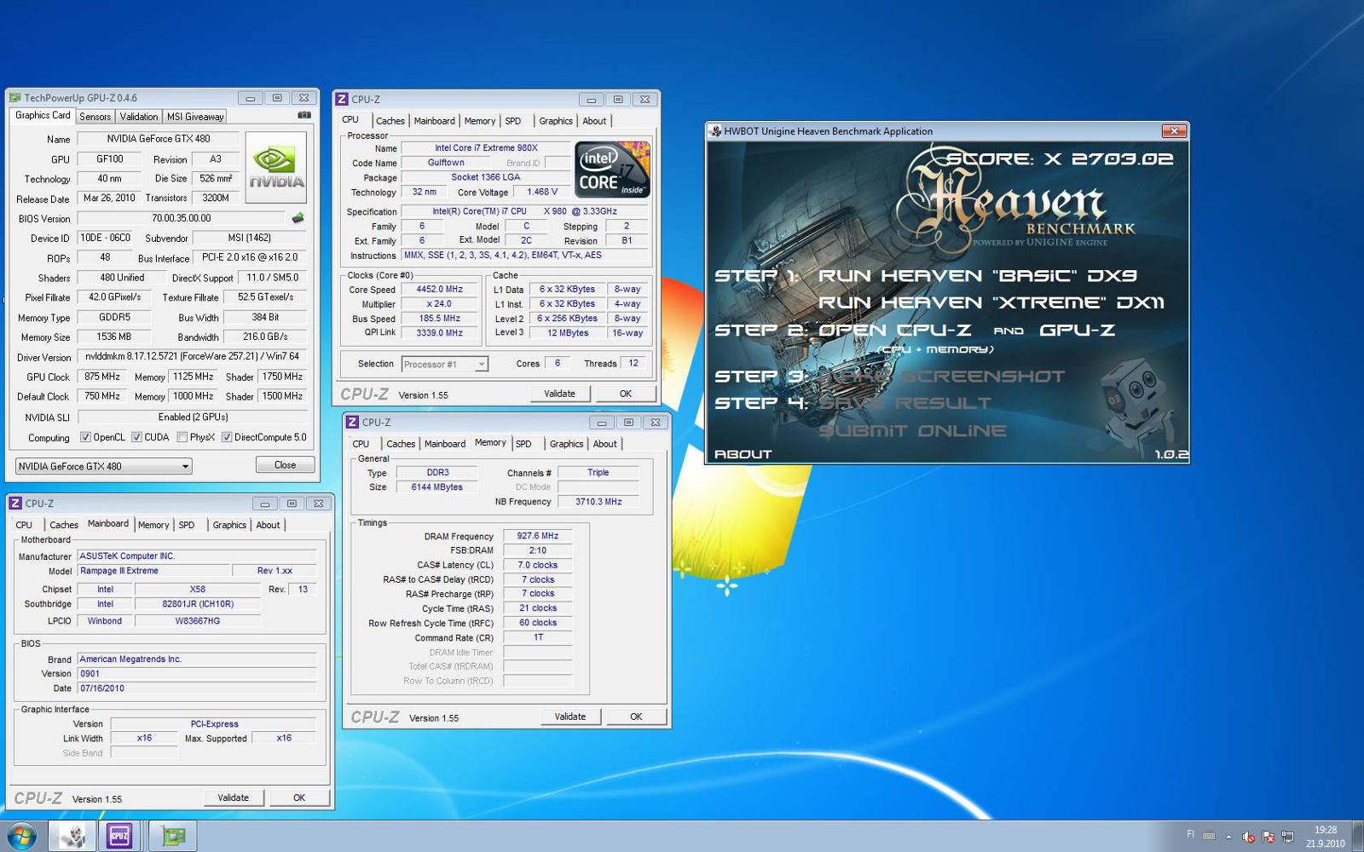Image resolution: width=1364 pixels, height=852 pixels.
Task: Click Close button in GPU-Z
Action: [285, 465]
